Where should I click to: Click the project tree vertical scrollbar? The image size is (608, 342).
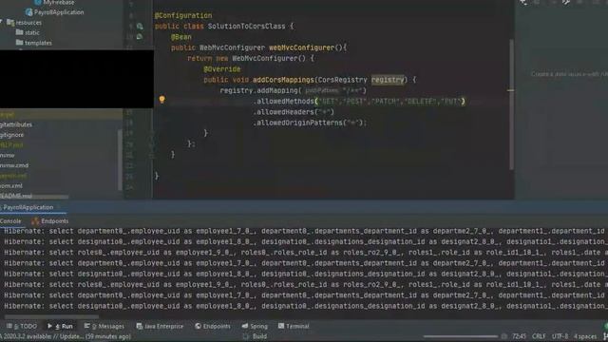[x=120, y=159]
